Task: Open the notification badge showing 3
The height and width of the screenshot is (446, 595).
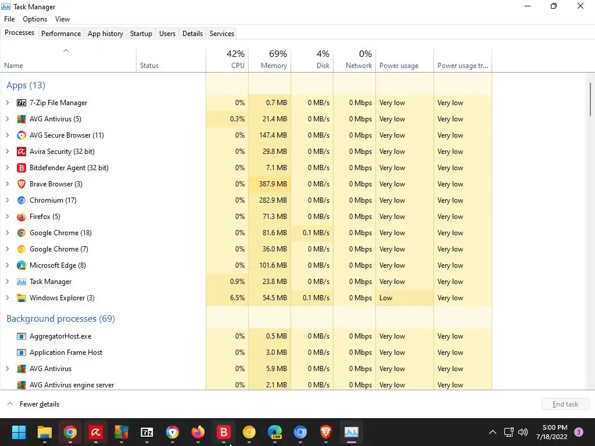Action: pos(579,432)
